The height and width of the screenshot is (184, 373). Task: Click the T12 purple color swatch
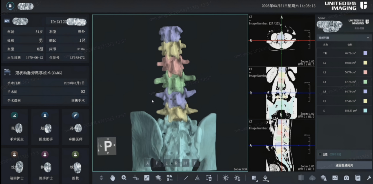(365, 53)
